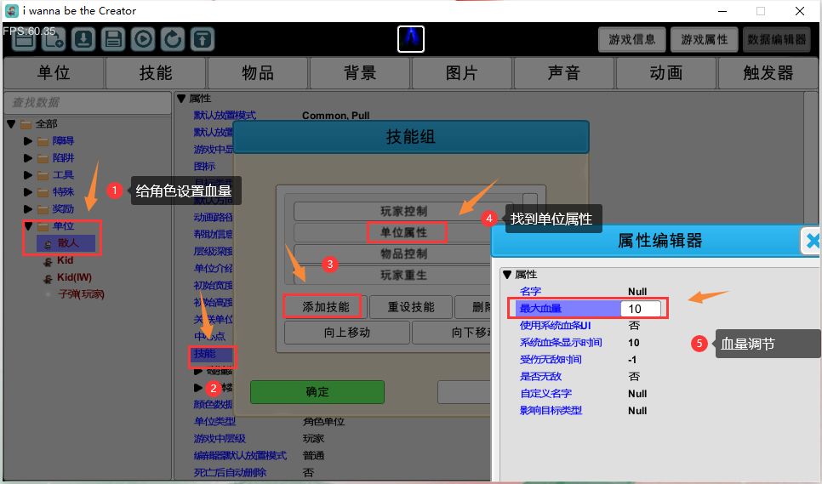The width and height of the screenshot is (822, 484).
Task: Select 物品控制 in the skill list
Action: [403, 253]
